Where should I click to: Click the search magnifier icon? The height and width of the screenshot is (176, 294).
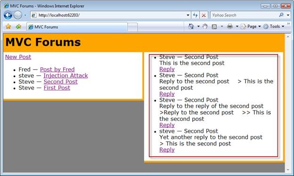(x=281, y=15)
